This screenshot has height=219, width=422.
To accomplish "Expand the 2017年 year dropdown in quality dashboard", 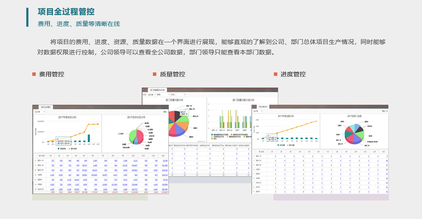I will tap(151, 94).
